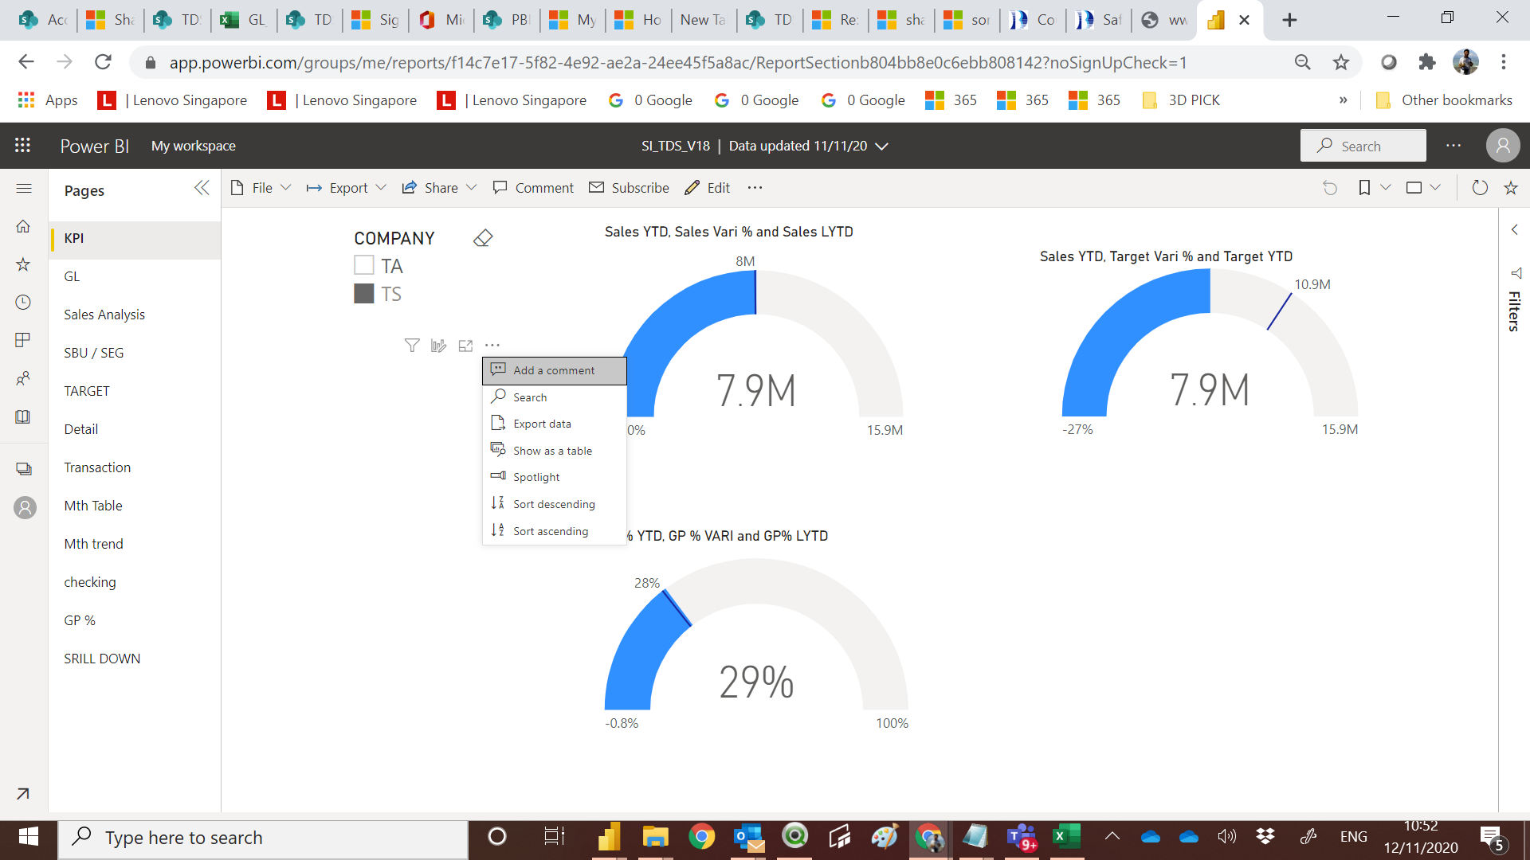Choose Add a comment from context menu
This screenshot has width=1530, height=860.
[x=554, y=370]
